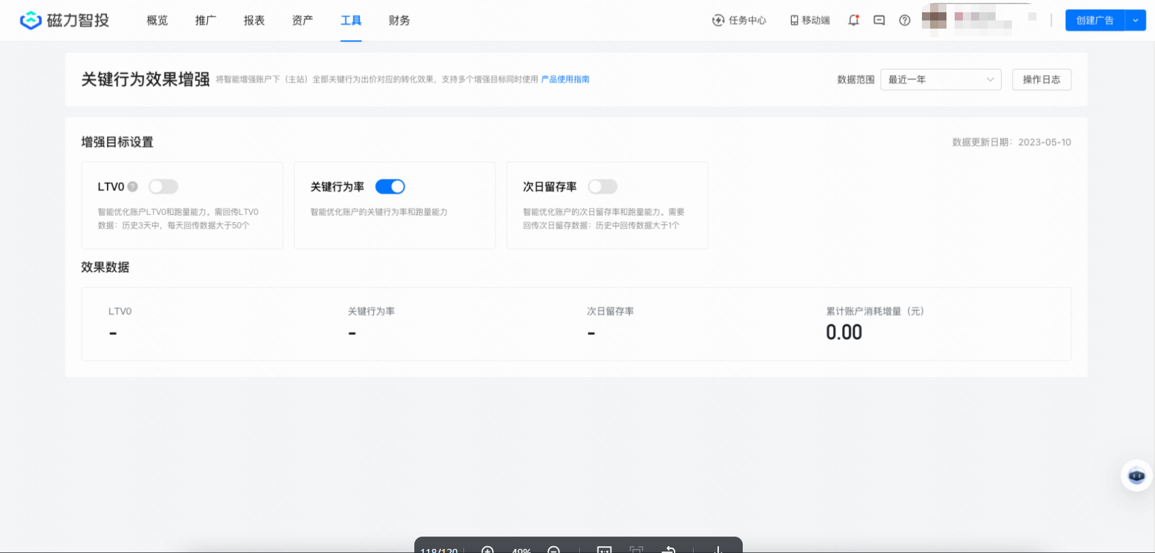This screenshot has height=553, width=1155.
Task: Open the 移动端 mobile option
Action: [810, 20]
